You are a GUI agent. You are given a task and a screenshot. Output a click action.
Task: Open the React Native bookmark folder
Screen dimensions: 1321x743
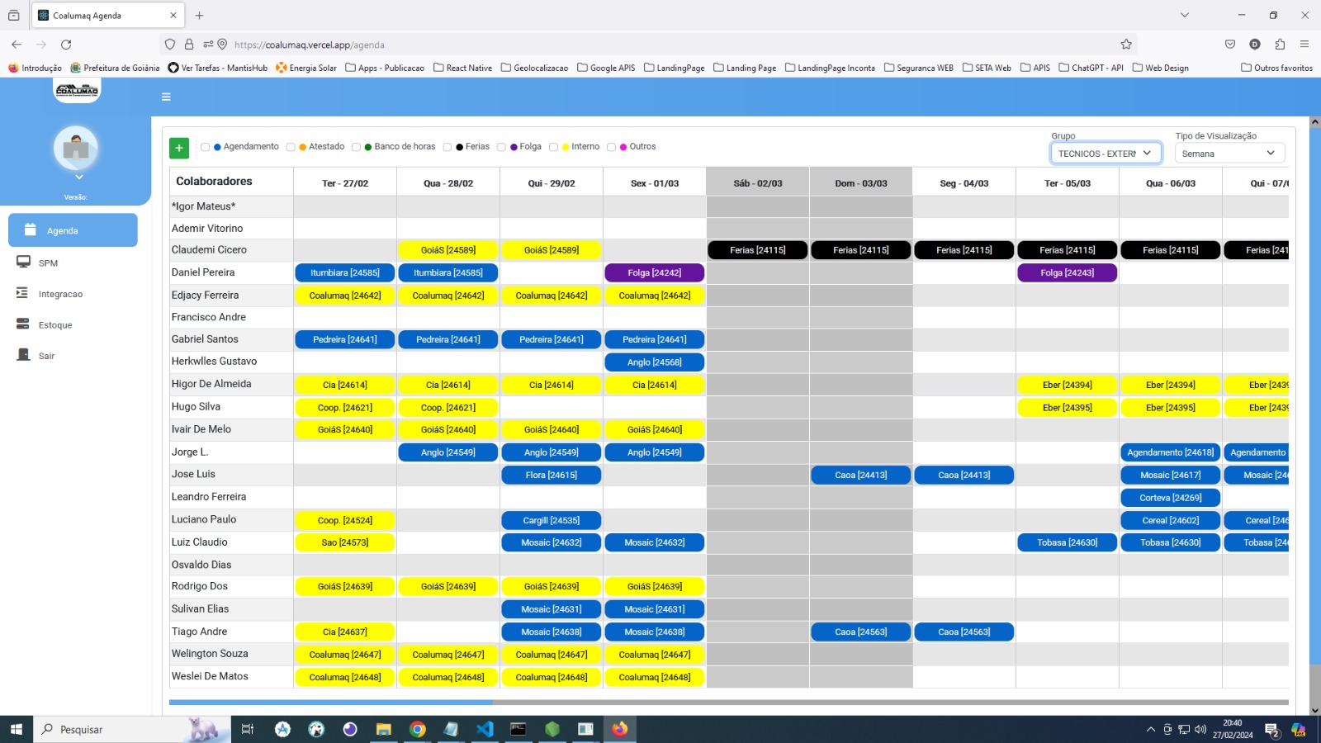coord(462,68)
